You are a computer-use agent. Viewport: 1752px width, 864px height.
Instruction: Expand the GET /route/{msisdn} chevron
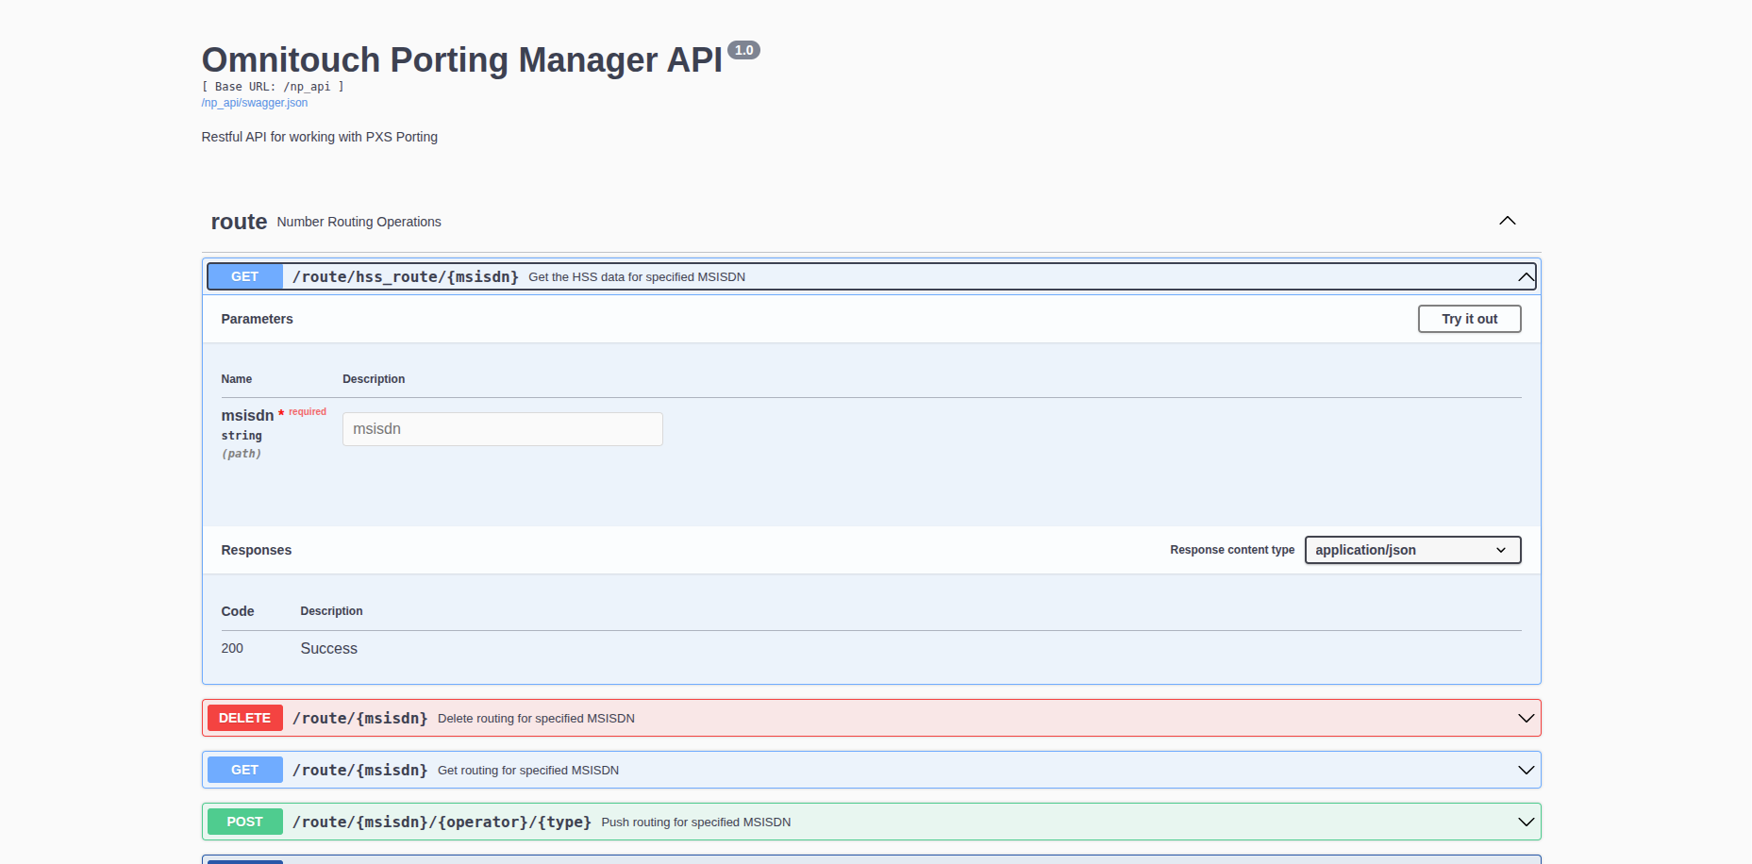click(1526, 770)
